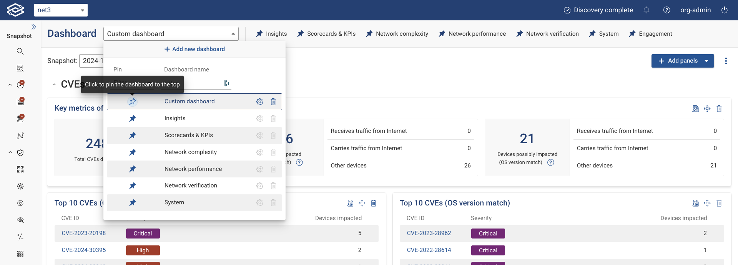Delete Custom dashboard using trash icon

click(x=273, y=102)
